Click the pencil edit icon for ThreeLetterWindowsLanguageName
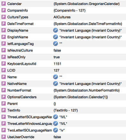Image resolution: width=126 pixels, height=140 pixels. pyautogui.click(x=56, y=123)
